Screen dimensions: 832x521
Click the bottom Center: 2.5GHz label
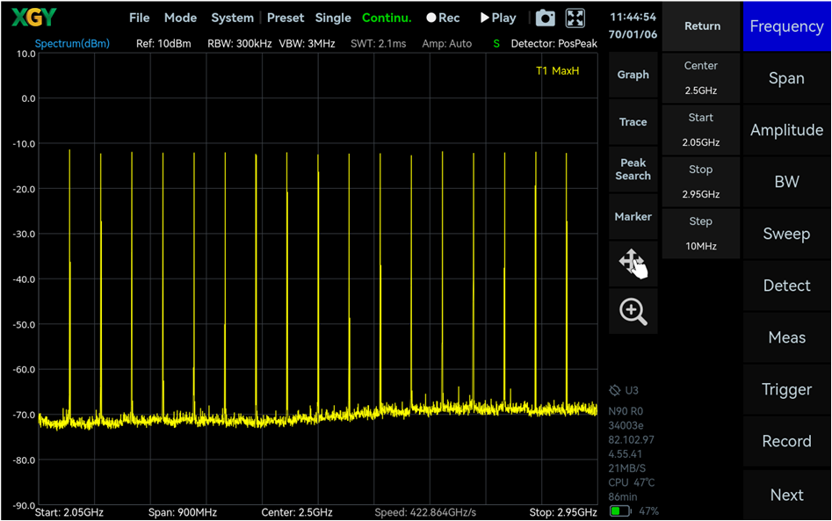tap(297, 512)
